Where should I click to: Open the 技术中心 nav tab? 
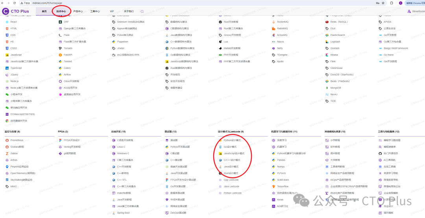[x=61, y=11]
